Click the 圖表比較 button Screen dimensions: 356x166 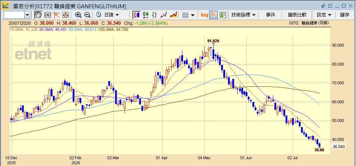click(297, 15)
